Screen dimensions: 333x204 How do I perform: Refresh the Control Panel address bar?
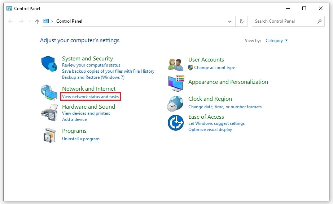coord(242,21)
